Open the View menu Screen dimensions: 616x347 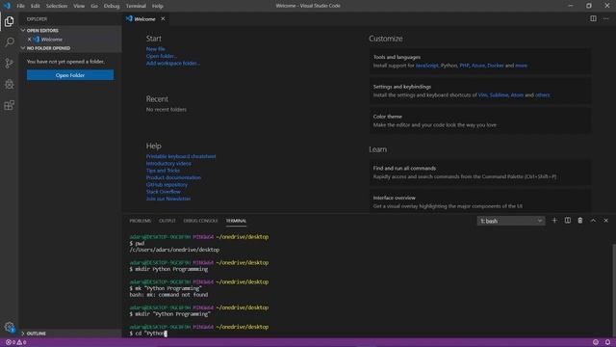(x=79, y=6)
